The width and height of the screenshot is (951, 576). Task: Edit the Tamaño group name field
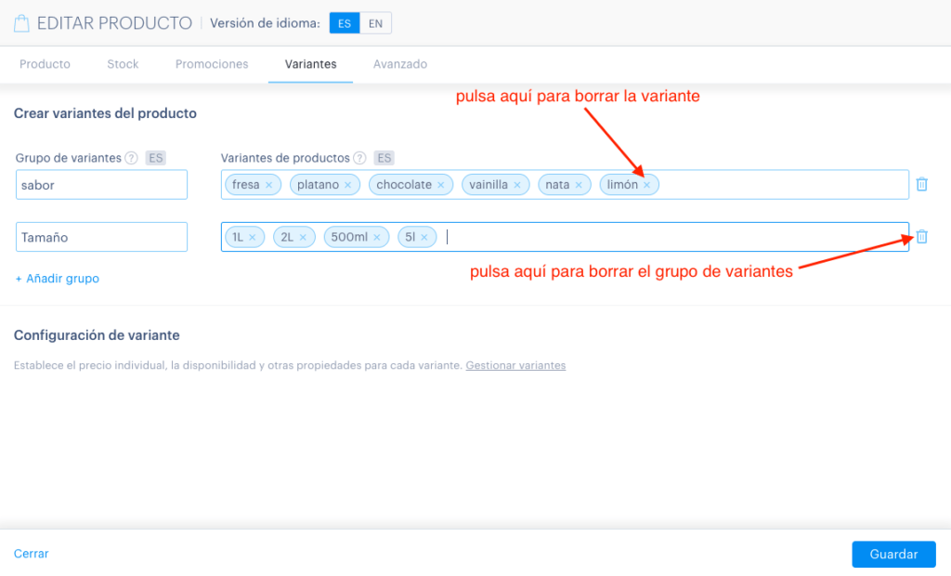(x=101, y=237)
